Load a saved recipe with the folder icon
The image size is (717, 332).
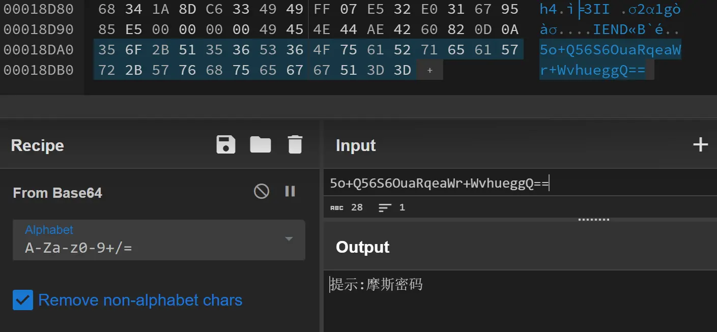261,144
